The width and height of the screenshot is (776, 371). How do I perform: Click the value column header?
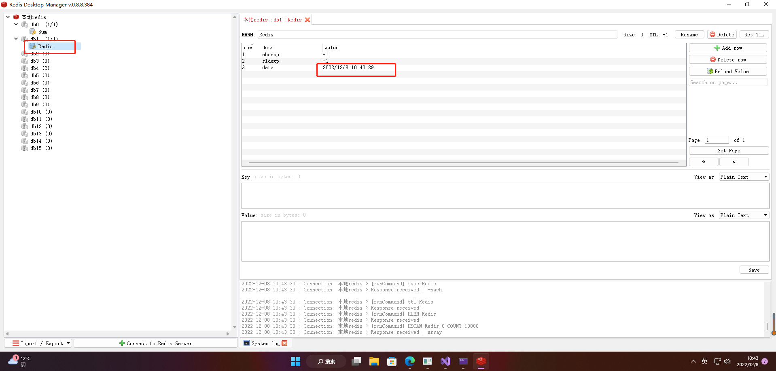pos(504,48)
